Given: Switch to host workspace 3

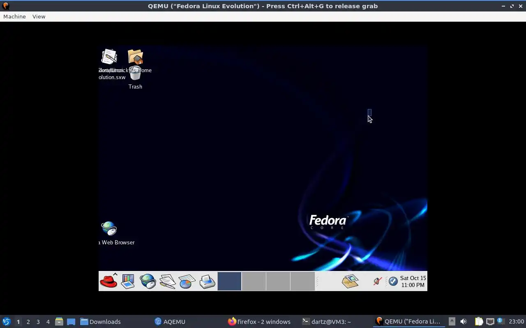Looking at the screenshot, I should (38, 322).
